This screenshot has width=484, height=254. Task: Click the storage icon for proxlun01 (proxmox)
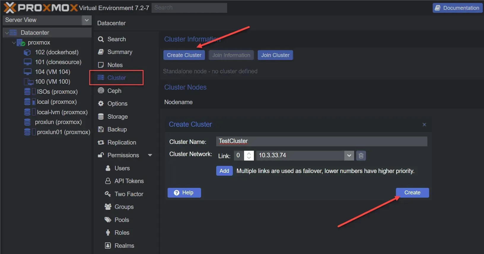[27, 132]
